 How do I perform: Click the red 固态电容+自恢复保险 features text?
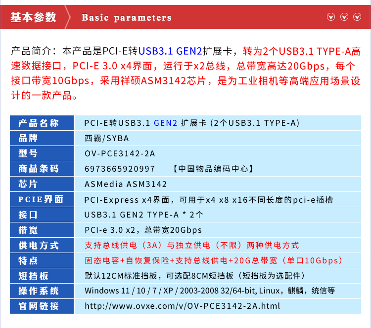[214, 260]
